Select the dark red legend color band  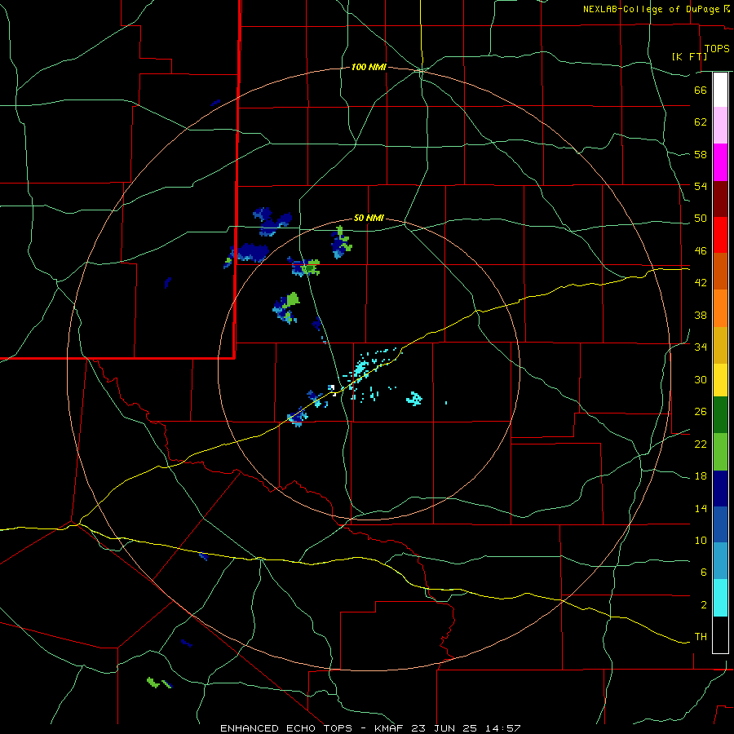[720, 198]
